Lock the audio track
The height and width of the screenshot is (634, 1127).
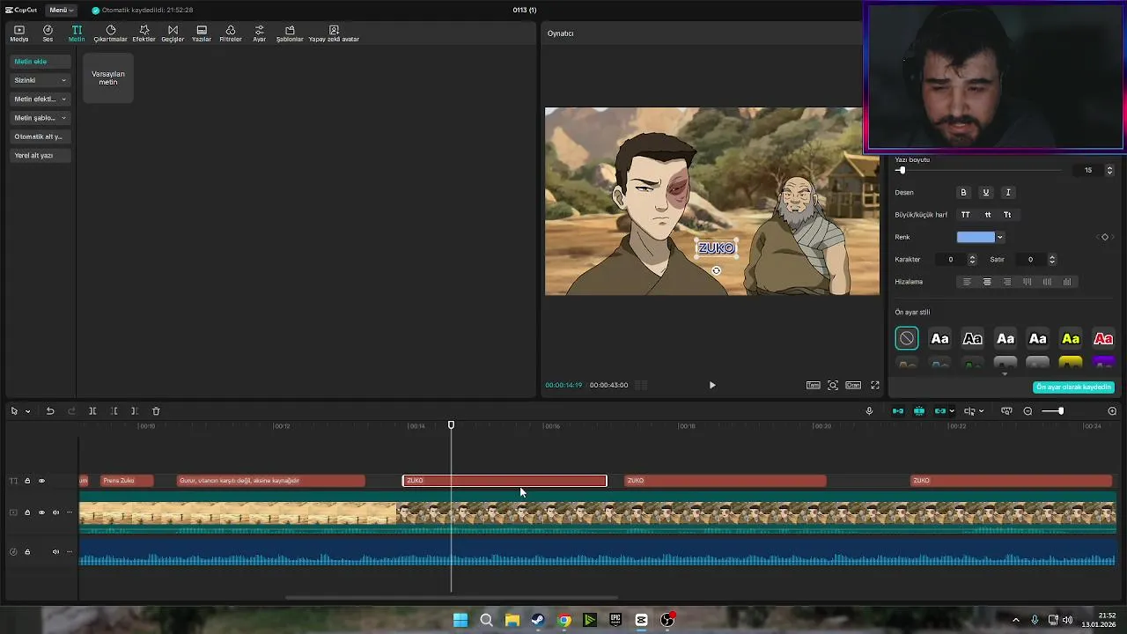tap(27, 552)
